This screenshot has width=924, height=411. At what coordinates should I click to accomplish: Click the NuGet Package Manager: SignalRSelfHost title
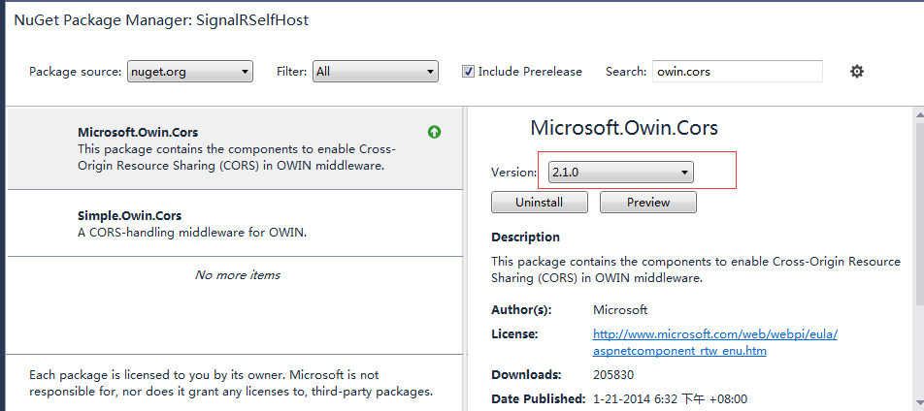point(161,20)
